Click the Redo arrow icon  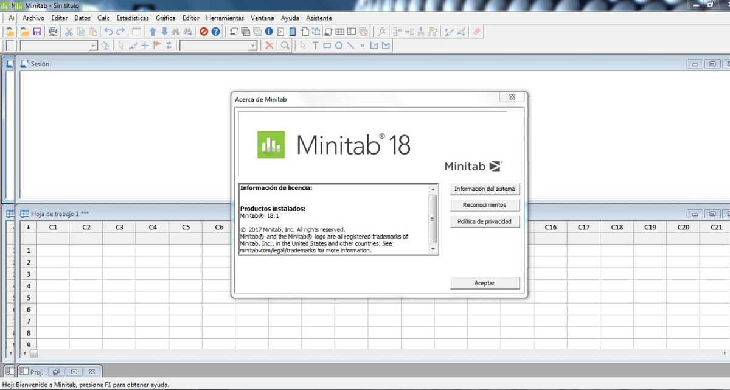tap(120, 32)
